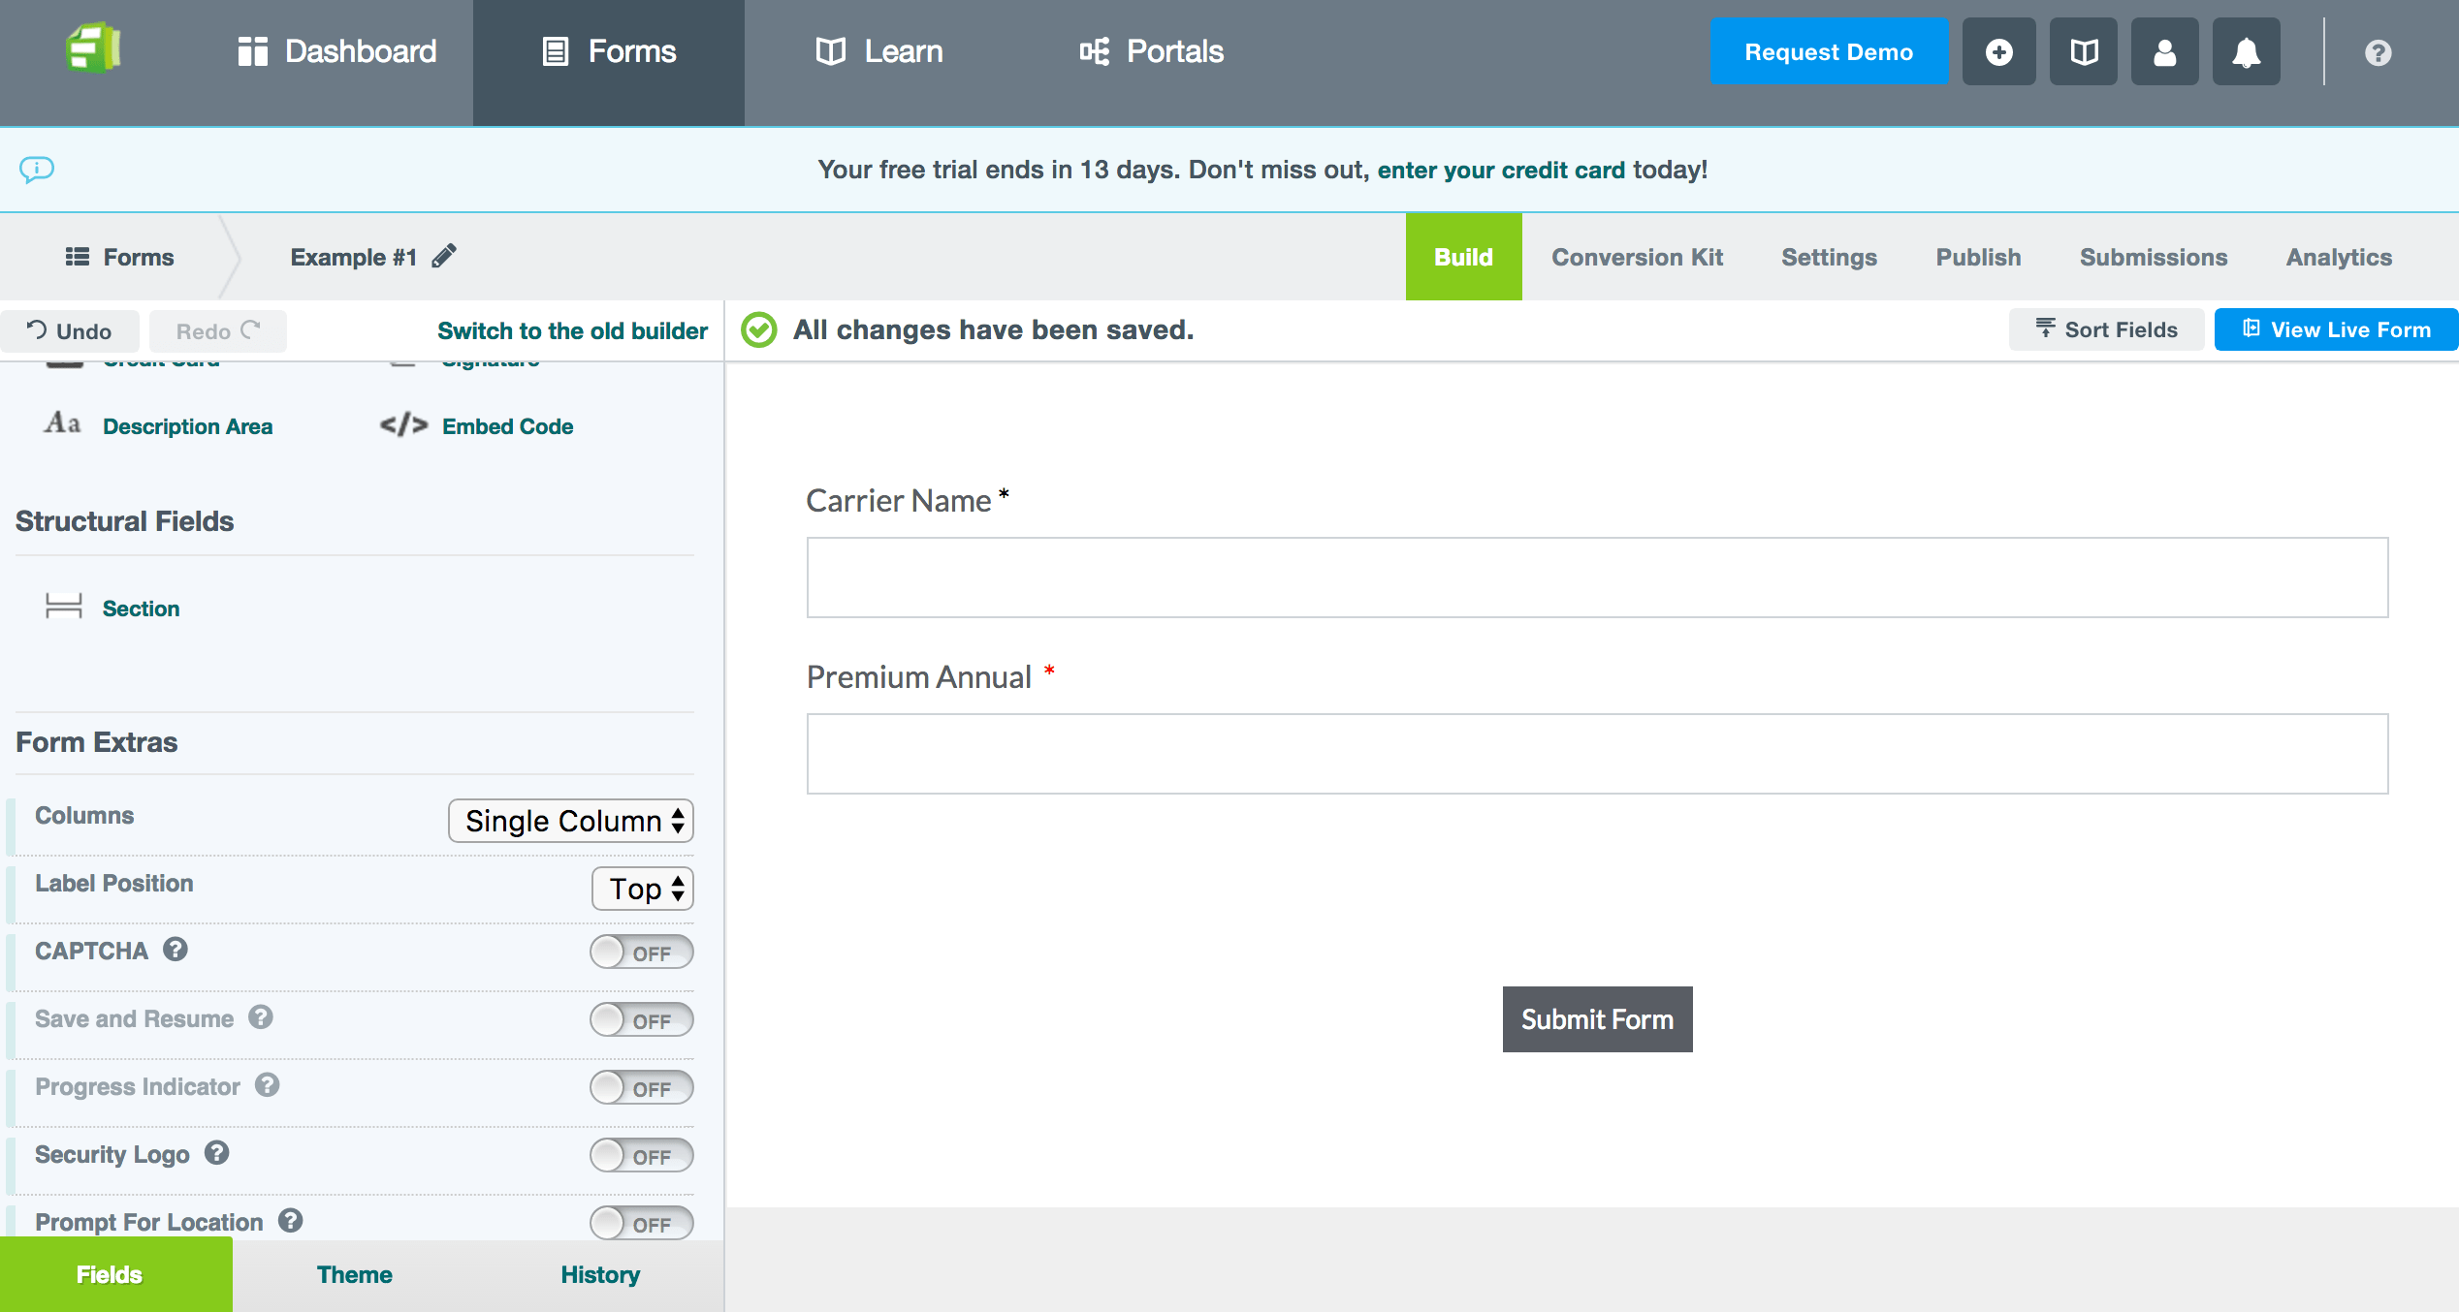The height and width of the screenshot is (1312, 2459).
Task: Change Label Position via its dropdown
Action: click(642, 889)
